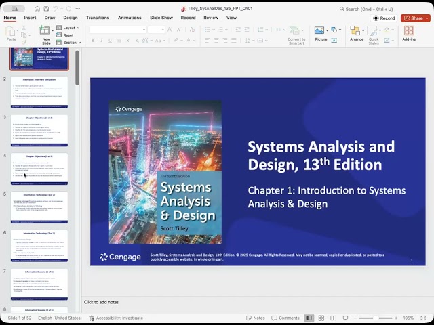Viewport: 434px width, 325px height.
Task: Toggle Italic formatting
Action: (102, 41)
